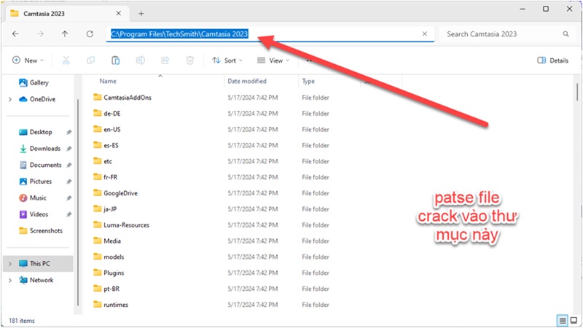Viewport: 583px width, 328px height.
Task: Click the Copy icon in toolbar
Action: point(91,60)
